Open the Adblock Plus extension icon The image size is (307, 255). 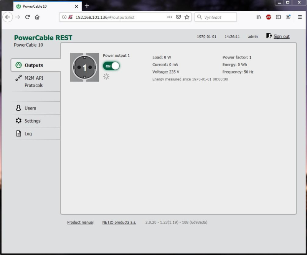pos(269,17)
